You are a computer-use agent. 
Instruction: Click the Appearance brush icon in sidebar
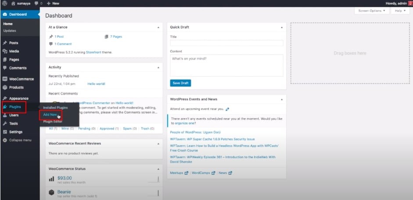(x=5, y=98)
